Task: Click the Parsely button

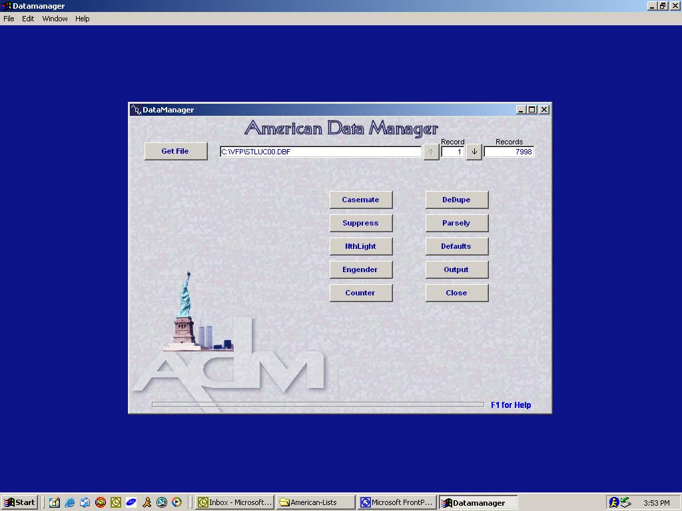Action: click(x=457, y=223)
